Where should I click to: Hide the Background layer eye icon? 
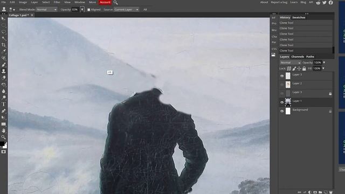pyautogui.click(x=282, y=111)
